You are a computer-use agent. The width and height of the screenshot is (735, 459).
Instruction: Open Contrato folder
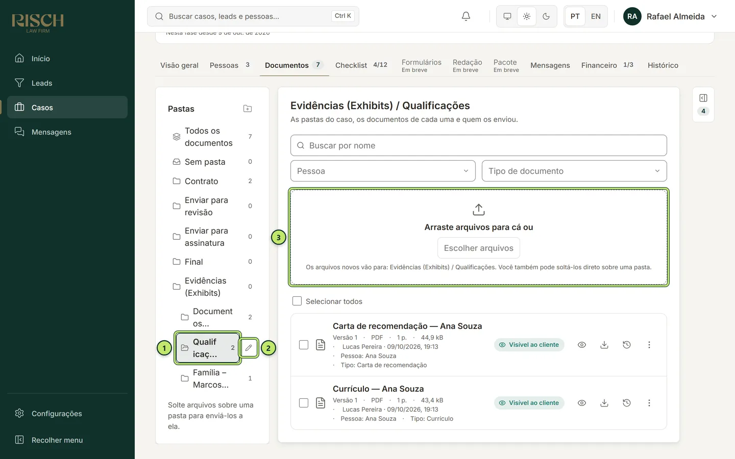pyautogui.click(x=212, y=181)
